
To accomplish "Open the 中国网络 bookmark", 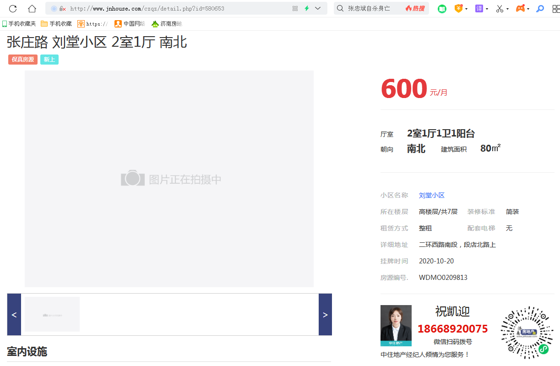I will click(x=130, y=24).
